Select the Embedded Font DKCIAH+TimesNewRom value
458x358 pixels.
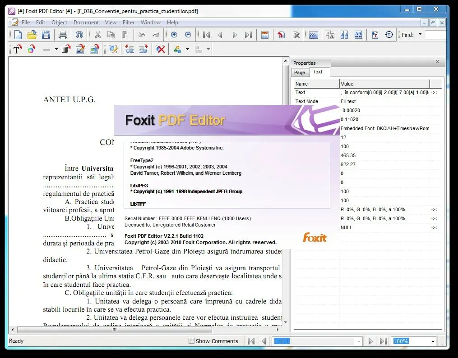pyautogui.click(x=385, y=128)
